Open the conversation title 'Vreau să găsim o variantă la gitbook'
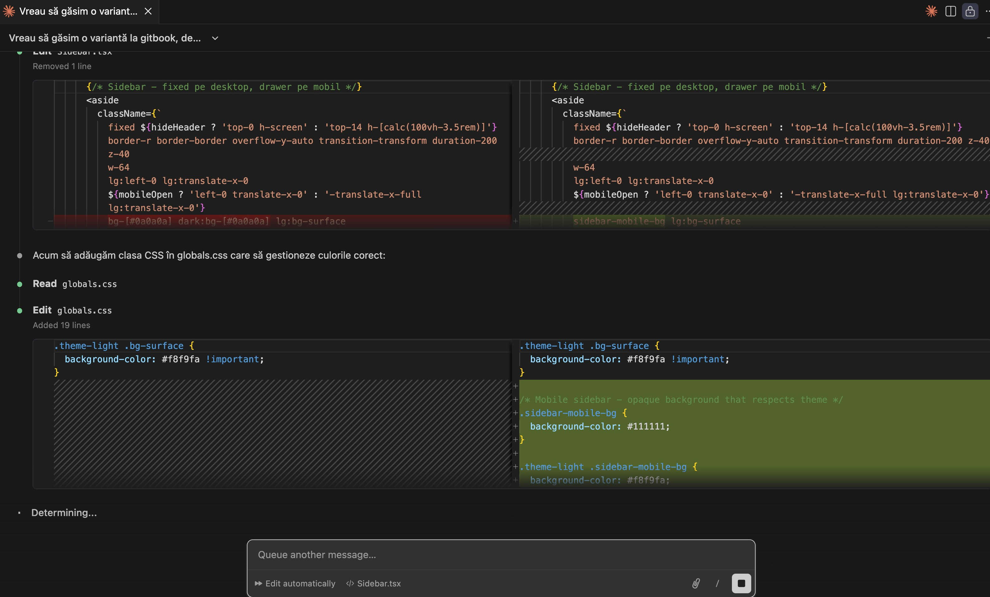 (105, 38)
